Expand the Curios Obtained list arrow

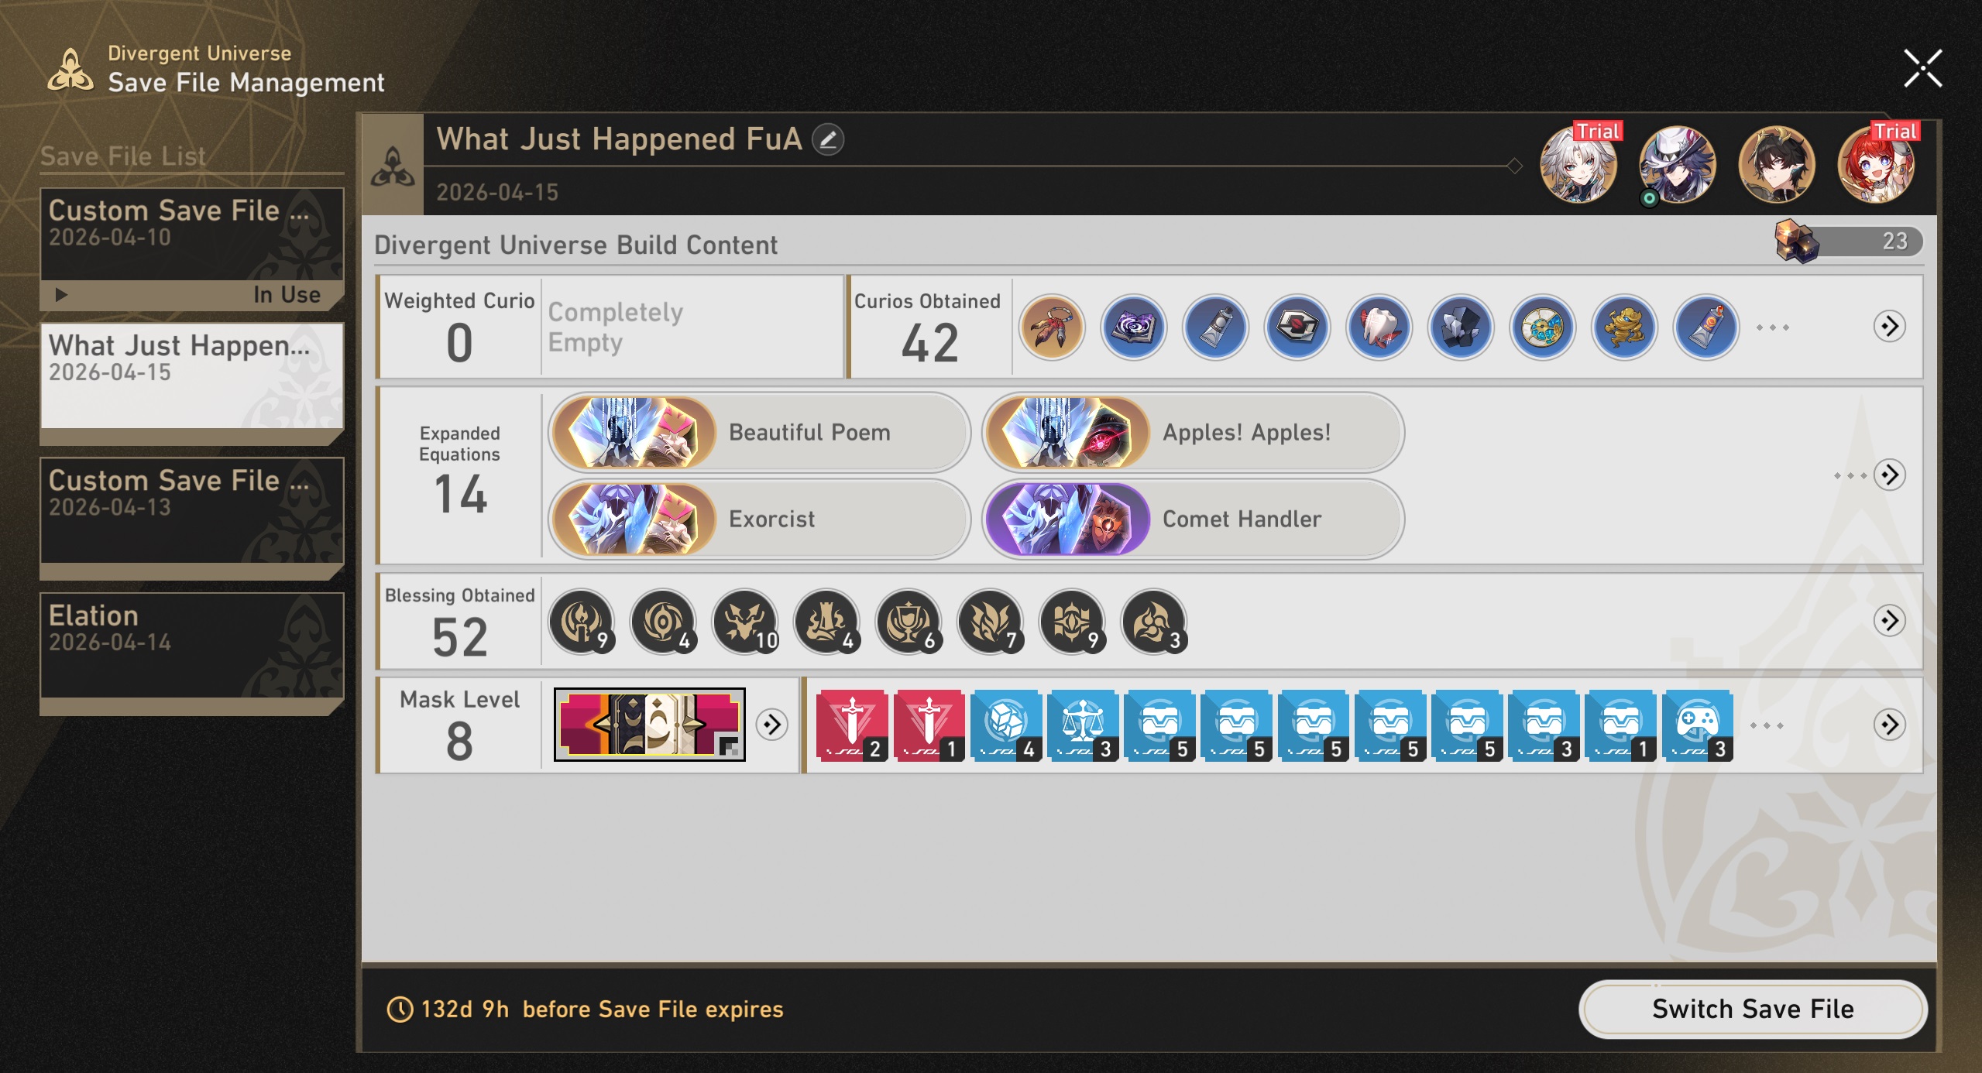(x=1889, y=327)
